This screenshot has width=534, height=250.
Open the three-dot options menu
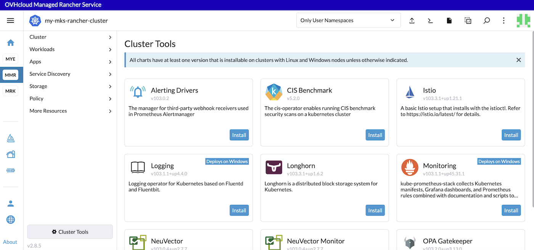(503, 21)
